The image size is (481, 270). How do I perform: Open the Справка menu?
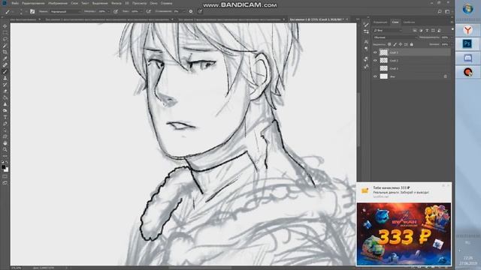point(166,3)
